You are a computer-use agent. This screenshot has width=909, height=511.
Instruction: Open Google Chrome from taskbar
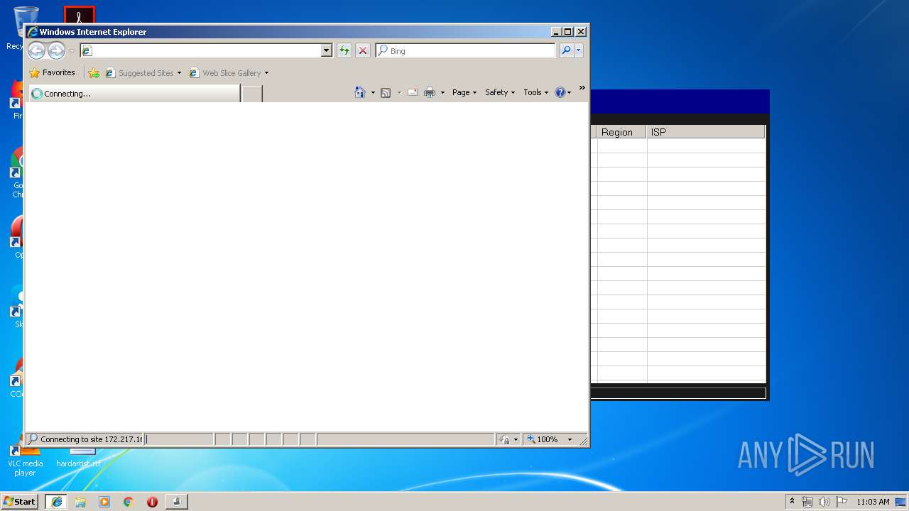click(x=128, y=502)
